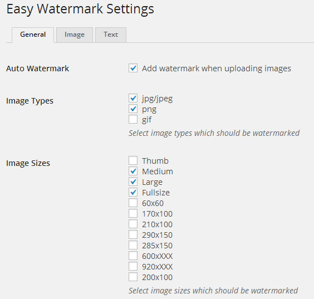Viewport: 314px width, 299px height.
Task: Enable the 170x100 size checkbox
Action: pyautogui.click(x=133, y=213)
